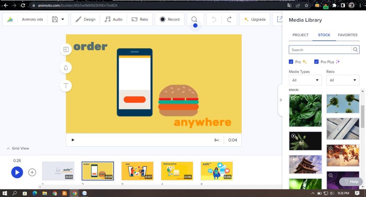Add text with the T tool
The width and height of the screenshot is (366, 197).
pos(66,86)
